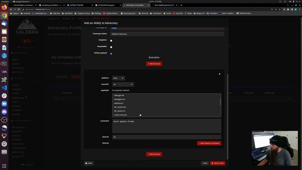
Task: Click the Technique Name field
Action: (x=167, y=34)
